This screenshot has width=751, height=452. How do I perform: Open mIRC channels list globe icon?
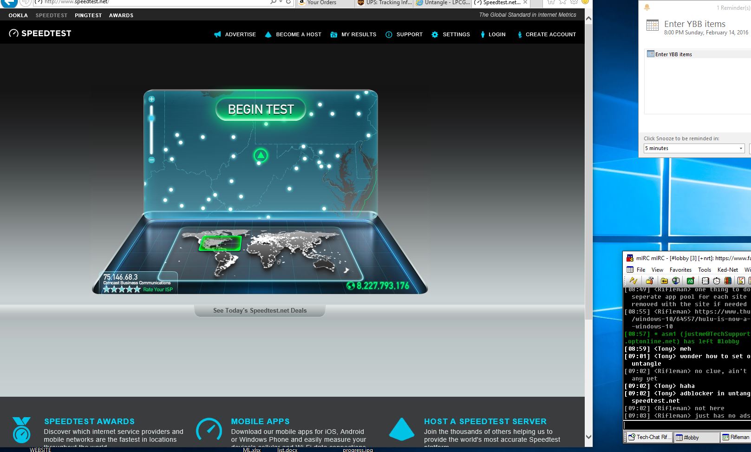pyautogui.click(x=676, y=281)
